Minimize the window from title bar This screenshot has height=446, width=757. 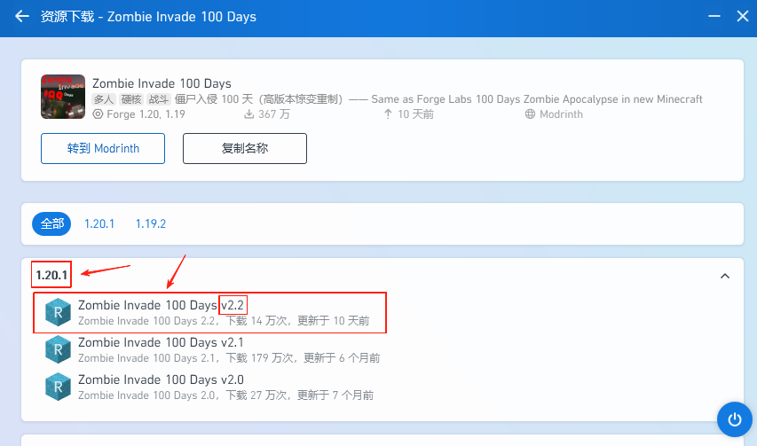pos(714,17)
